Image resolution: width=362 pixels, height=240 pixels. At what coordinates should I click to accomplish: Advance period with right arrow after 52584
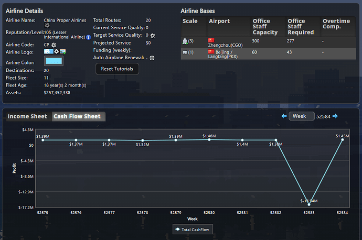click(x=335, y=116)
